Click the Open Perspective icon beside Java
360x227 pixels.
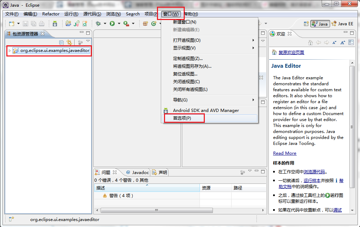tap(306, 24)
